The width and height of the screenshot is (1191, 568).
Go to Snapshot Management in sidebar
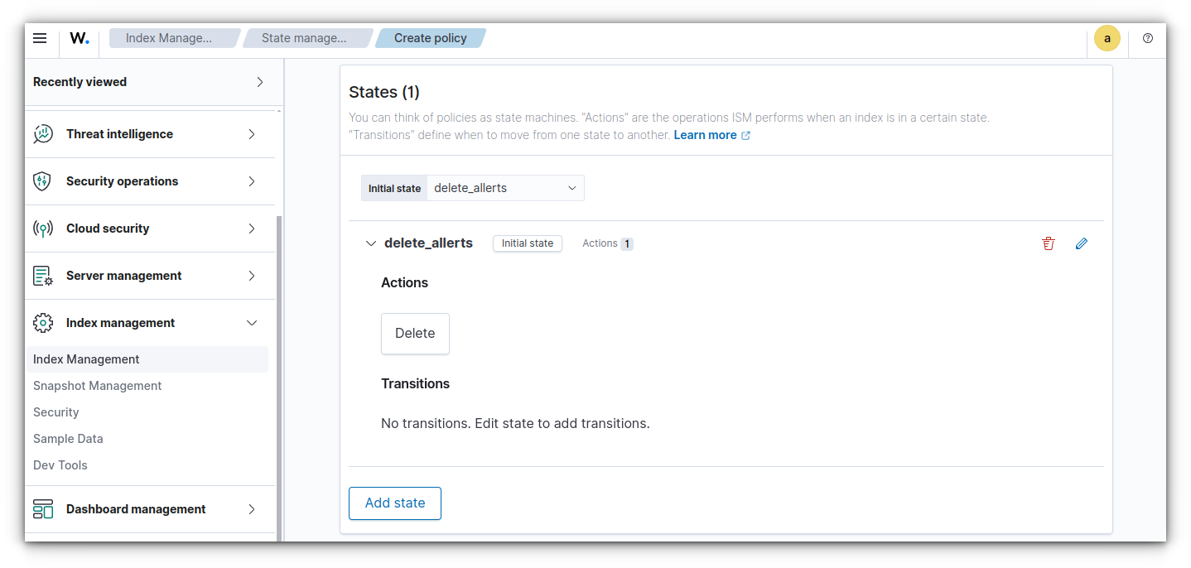(98, 386)
